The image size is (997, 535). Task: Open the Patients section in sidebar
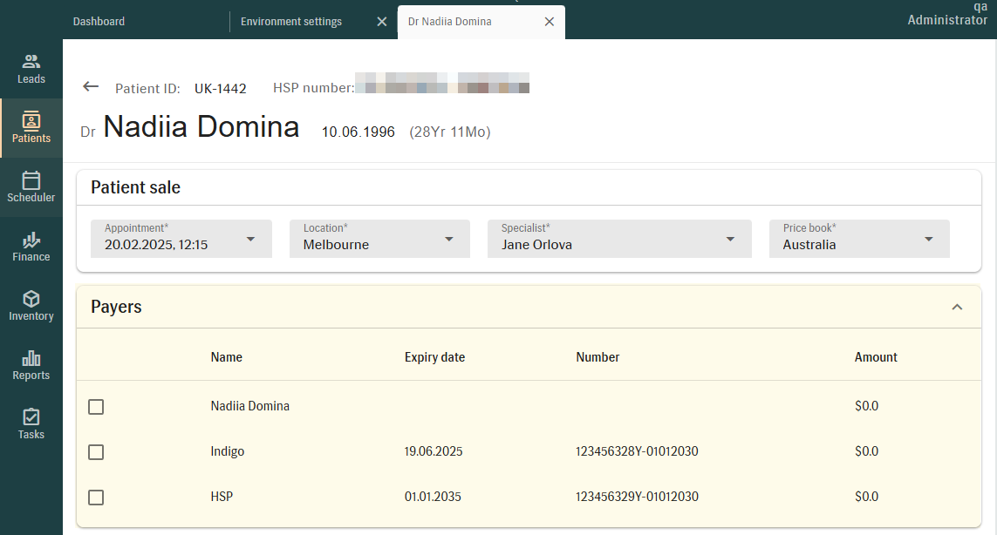click(x=31, y=128)
